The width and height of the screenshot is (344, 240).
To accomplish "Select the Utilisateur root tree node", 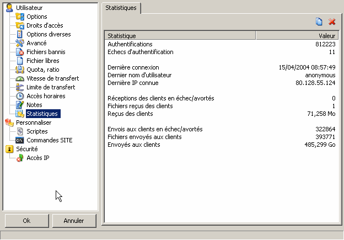I will pyautogui.click(x=29, y=8).
